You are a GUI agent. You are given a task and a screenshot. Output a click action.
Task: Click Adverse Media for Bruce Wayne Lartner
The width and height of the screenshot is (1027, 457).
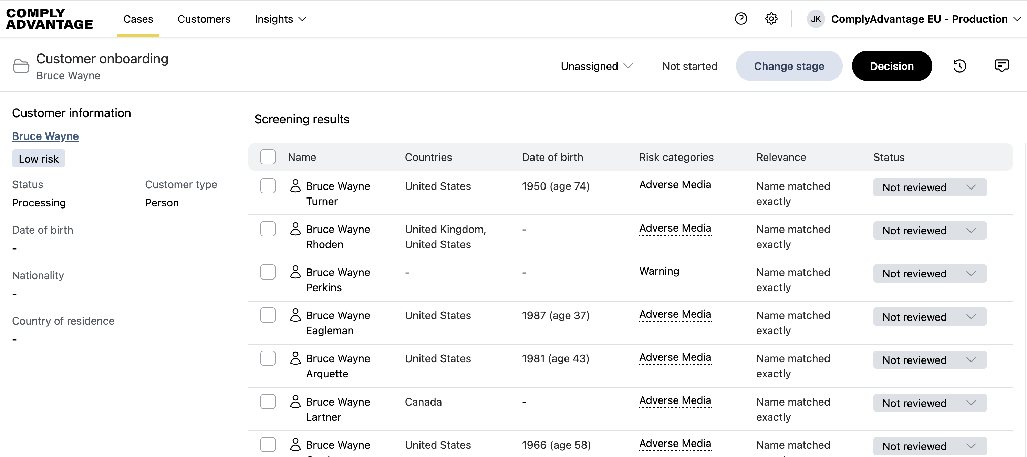(675, 400)
